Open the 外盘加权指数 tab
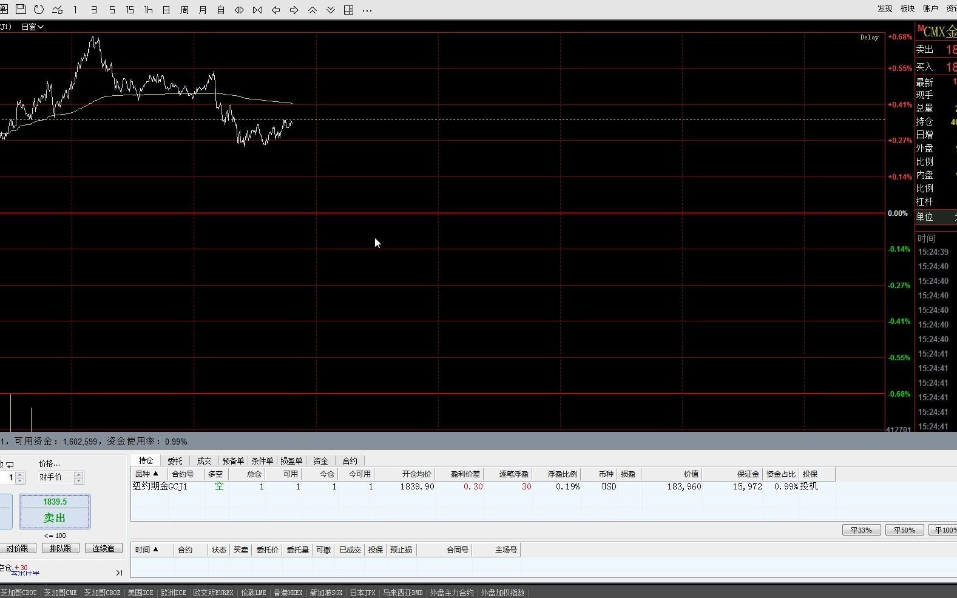Viewport: 957px width, 598px height. 502,593
